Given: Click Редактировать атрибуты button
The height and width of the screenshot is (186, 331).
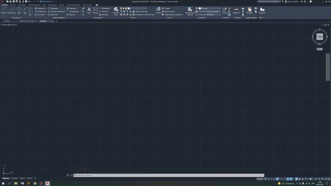Looking at the screenshot, I should point(172,14).
